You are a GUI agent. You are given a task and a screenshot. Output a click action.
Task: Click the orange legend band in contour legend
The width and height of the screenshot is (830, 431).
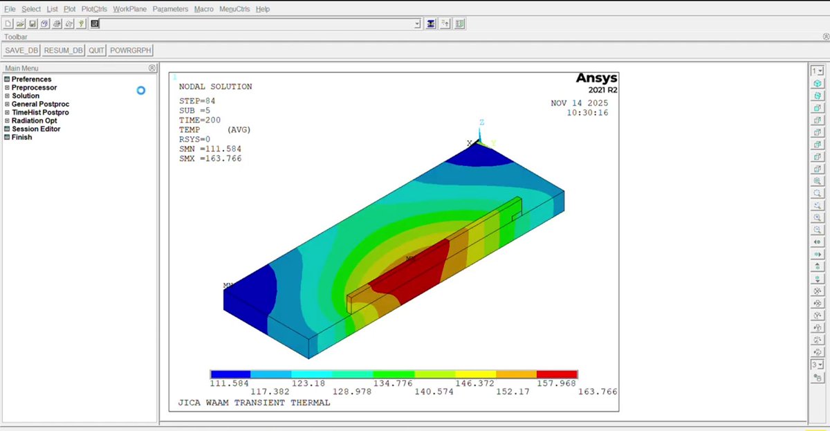point(516,374)
